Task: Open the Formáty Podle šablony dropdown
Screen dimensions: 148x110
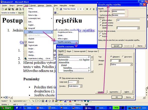Action: pos(81,86)
